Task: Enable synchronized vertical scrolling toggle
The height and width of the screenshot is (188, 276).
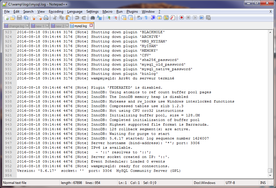Action: [x=123, y=18]
